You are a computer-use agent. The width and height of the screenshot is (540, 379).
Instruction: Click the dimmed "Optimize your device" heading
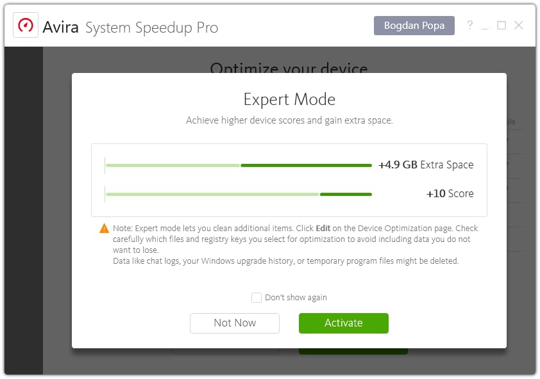point(289,66)
